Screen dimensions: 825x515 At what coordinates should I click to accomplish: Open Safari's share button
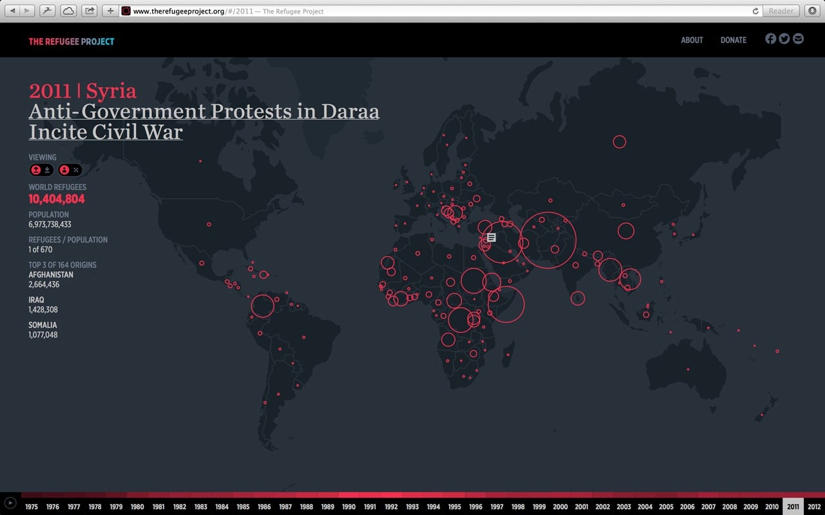90,11
